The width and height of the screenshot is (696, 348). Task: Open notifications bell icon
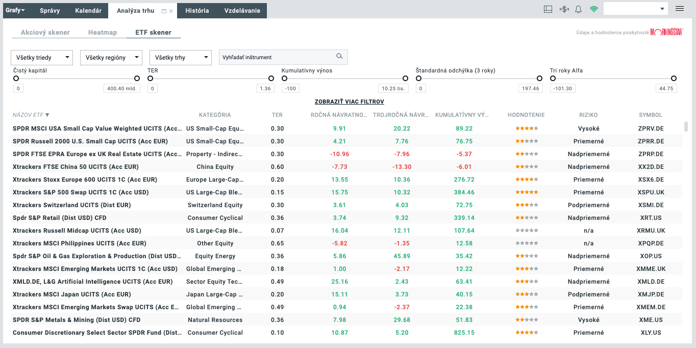[x=579, y=9]
